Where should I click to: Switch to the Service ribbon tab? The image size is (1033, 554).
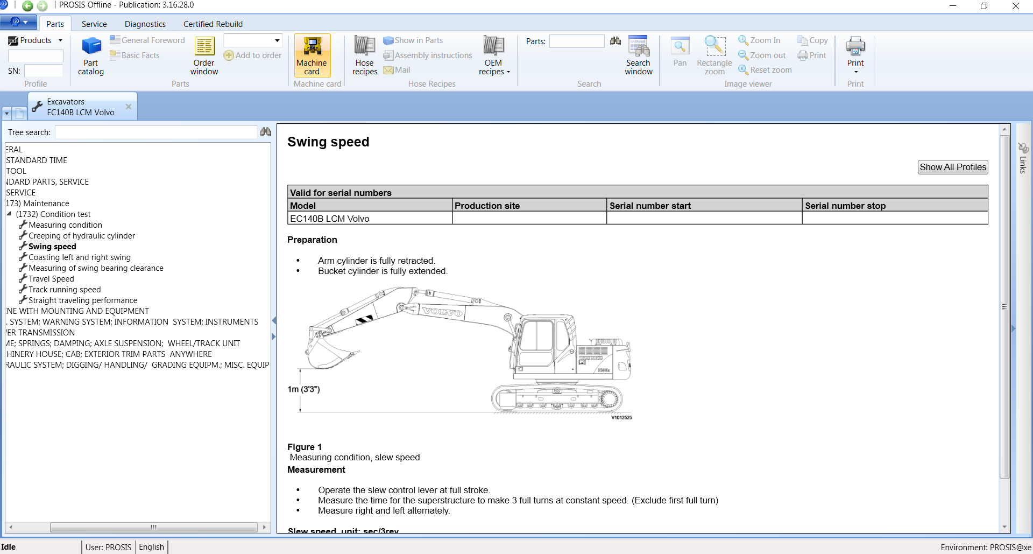(x=94, y=24)
